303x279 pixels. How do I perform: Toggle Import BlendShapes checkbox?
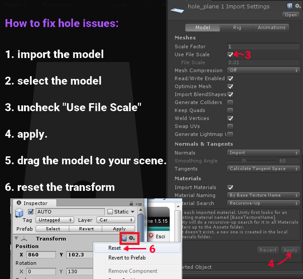tap(230, 94)
